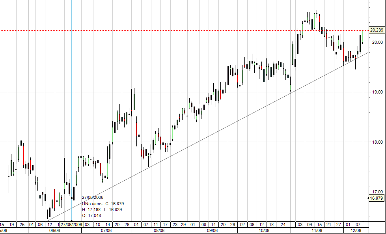Click day label 18 on the date axis
The width and height of the screenshot is (386, 234).
(271, 225)
